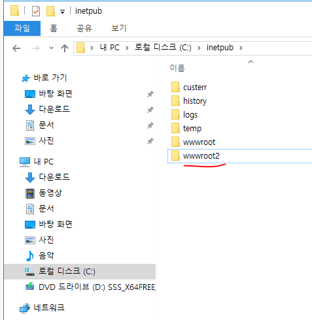Switch to the 보기 ribbon tab
This screenshot has height=320, width=312.
119,28
